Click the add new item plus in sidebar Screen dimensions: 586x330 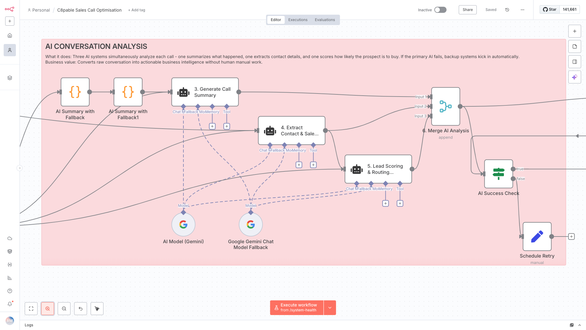(x=10, y=21)
